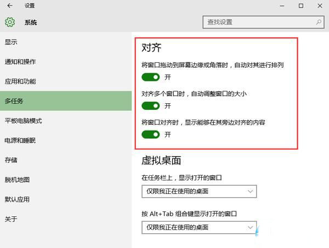The height and width of the screenshot is (248, 329).
Task: Open the taskbar window display dropdown
Action: [198, 191]
